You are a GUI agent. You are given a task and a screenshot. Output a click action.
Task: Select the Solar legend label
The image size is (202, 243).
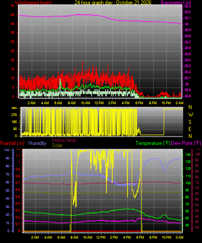[57, 145]
